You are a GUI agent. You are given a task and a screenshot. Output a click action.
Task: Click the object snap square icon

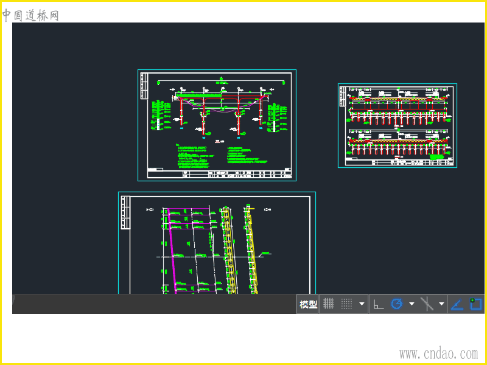click(x=475, y=304)
